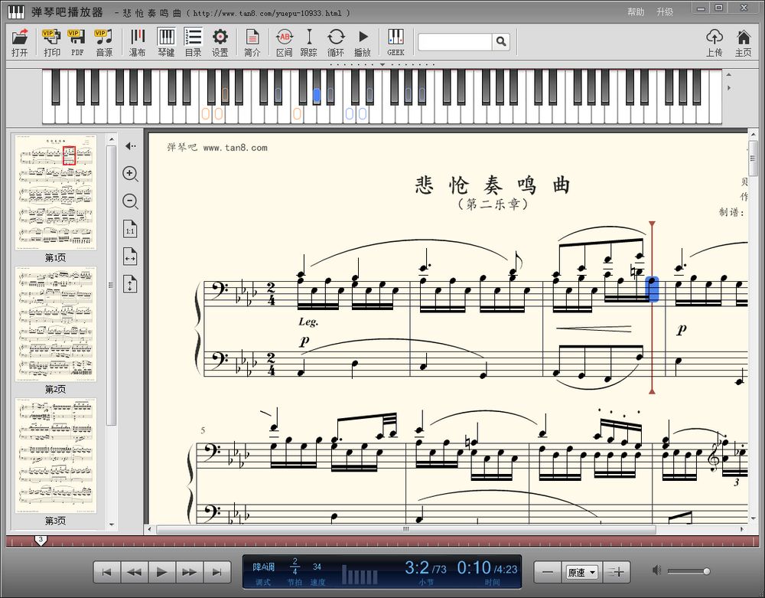Open the 升级 upgrade menu
The width and height of the screenshot is (765, 598).
tap(665, 11)
